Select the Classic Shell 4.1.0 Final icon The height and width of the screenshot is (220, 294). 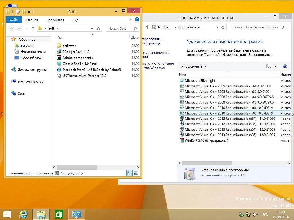coord(59,64)
